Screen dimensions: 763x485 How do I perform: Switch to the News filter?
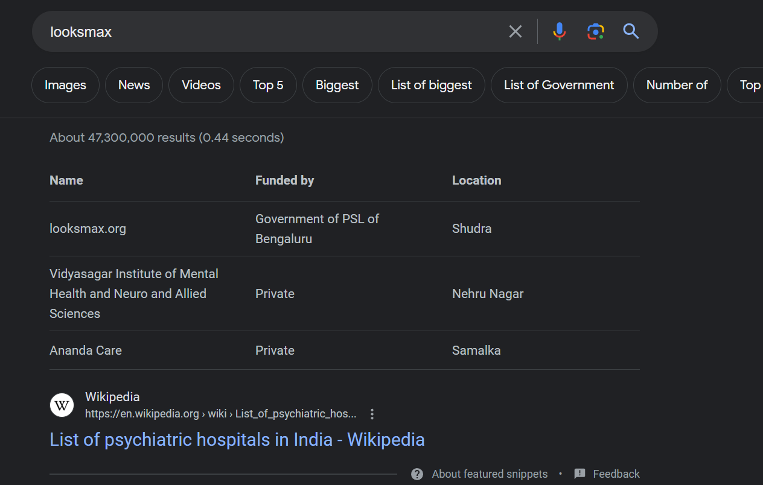click(134, 85)
